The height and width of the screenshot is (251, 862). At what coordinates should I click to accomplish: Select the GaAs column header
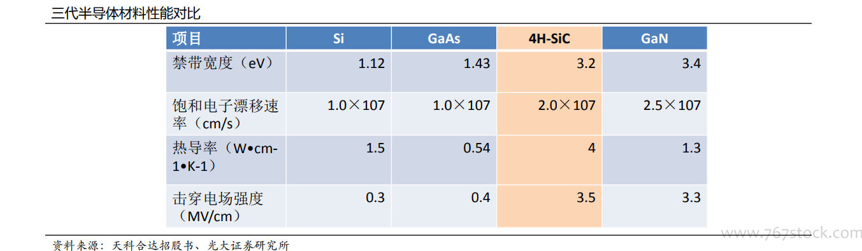click(x=444, y=39)
